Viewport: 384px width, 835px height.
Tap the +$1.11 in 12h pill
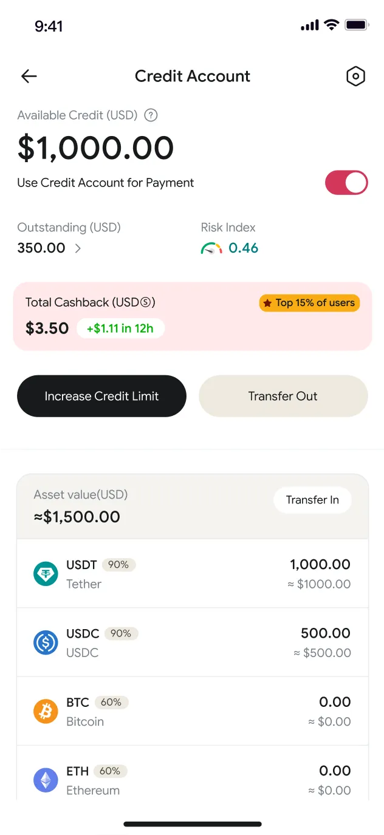point(120,329)
